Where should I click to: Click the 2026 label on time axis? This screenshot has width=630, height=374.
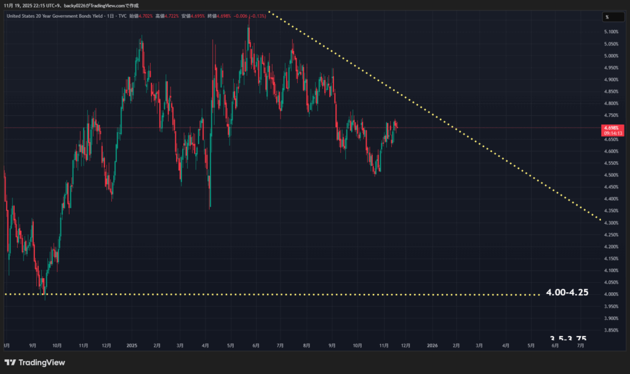click(x=431, y=347)
